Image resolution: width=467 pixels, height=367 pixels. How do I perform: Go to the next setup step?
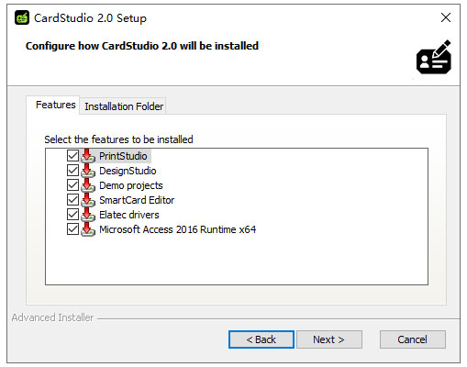pos(329,339)
